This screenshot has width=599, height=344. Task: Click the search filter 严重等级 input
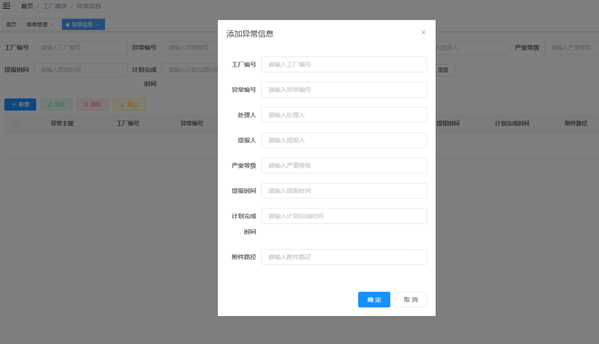[x=572, y=48]
